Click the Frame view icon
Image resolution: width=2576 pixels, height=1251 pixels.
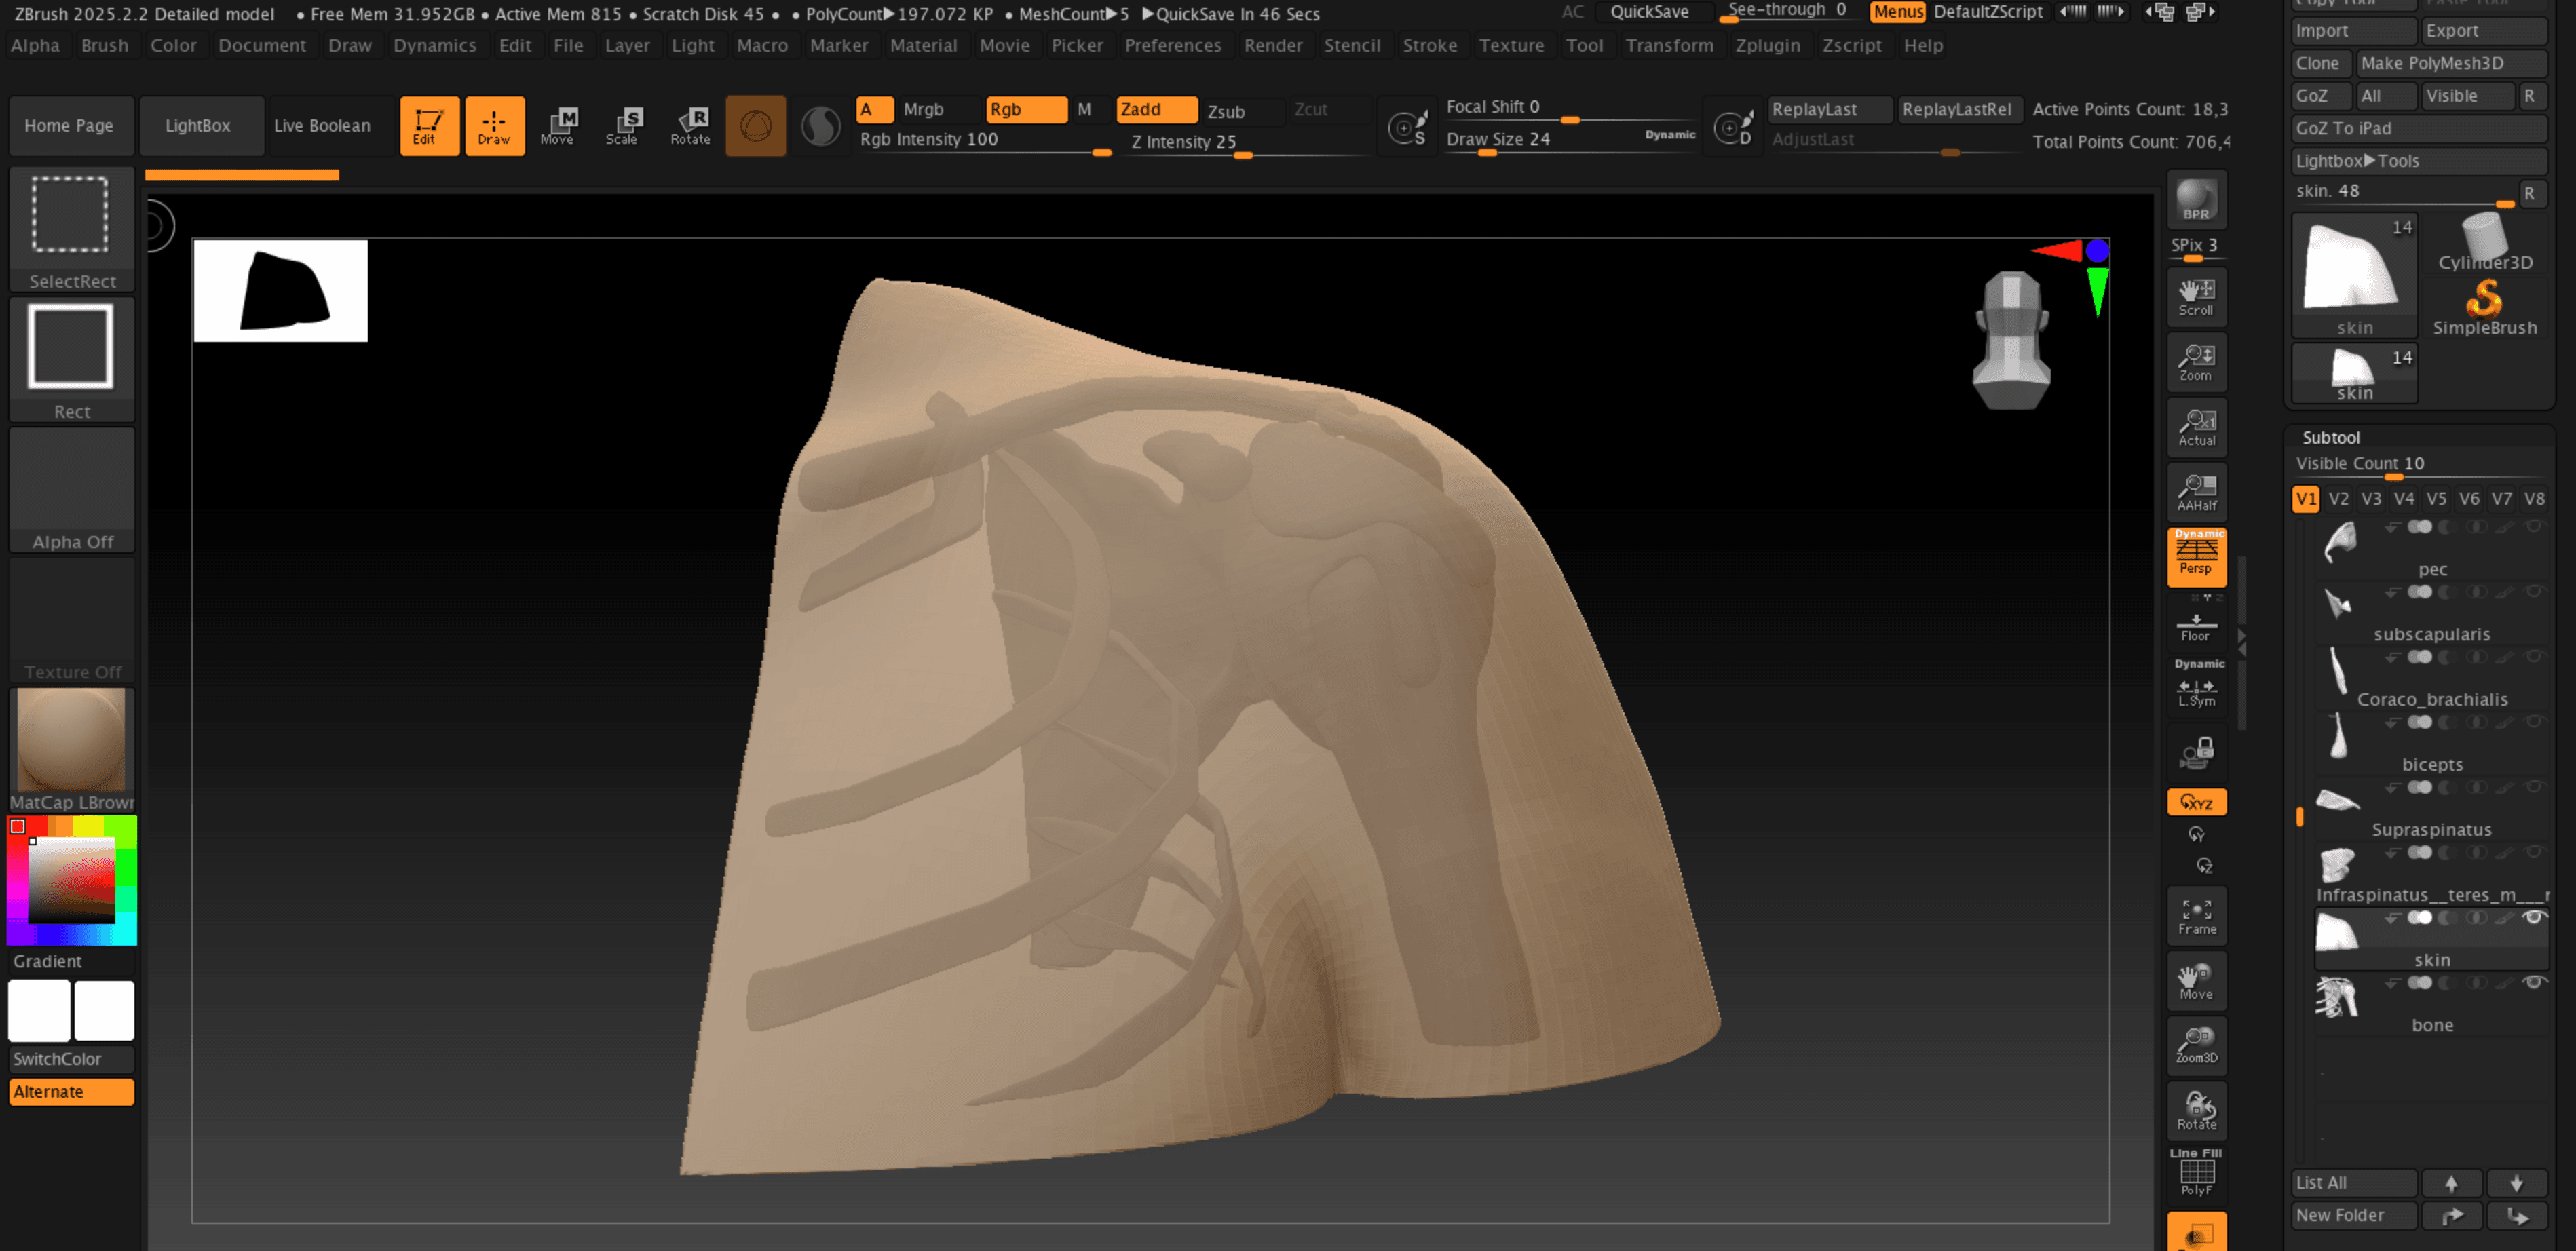[2196, 916]
